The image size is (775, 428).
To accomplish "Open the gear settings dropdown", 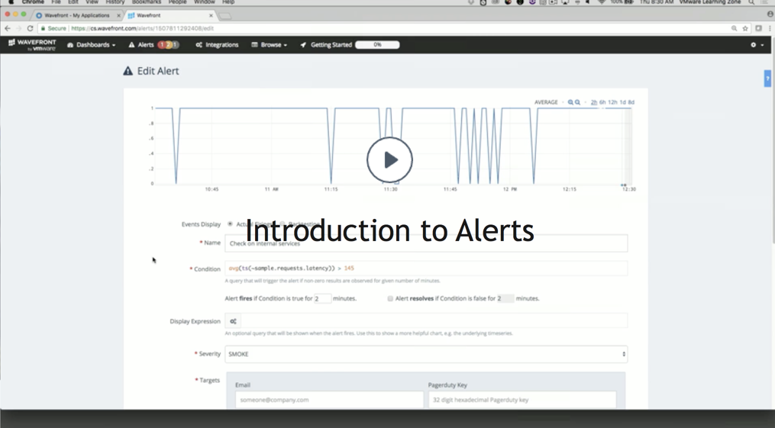I will pos(757,45).
